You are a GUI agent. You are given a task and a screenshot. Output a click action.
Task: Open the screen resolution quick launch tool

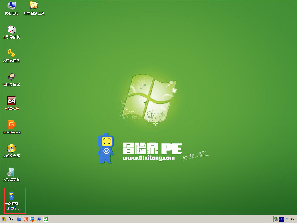coord(32,219)
